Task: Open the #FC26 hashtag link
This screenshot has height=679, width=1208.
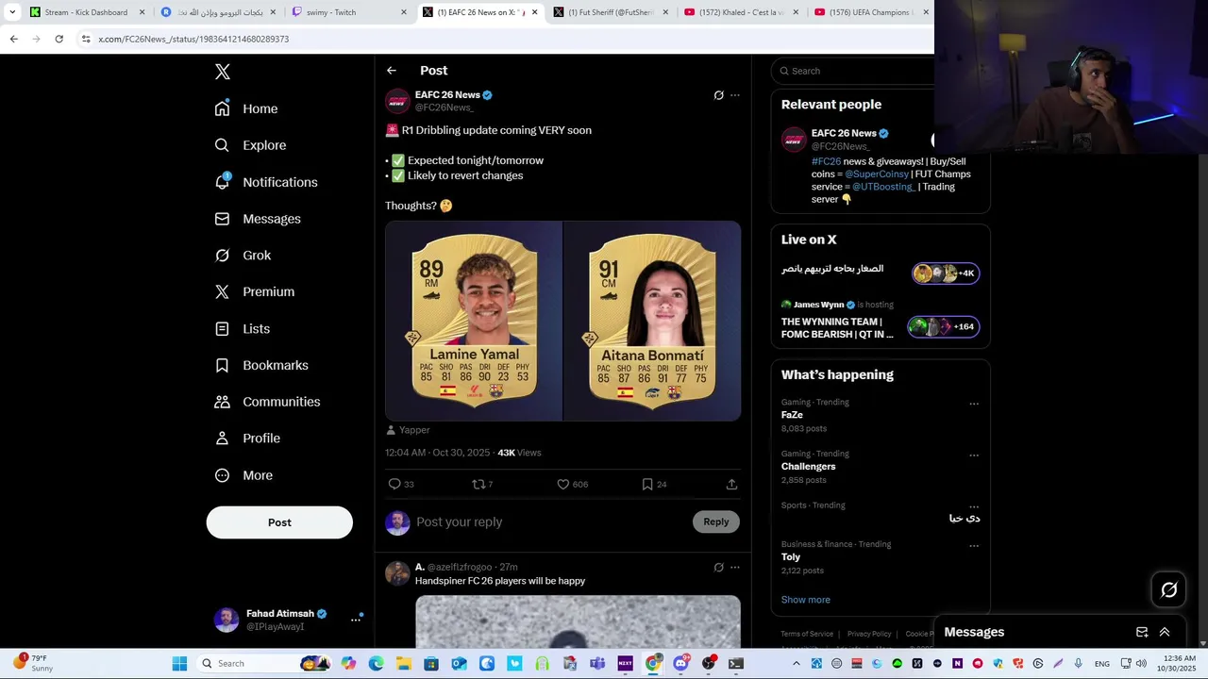Action: [826, 161]
